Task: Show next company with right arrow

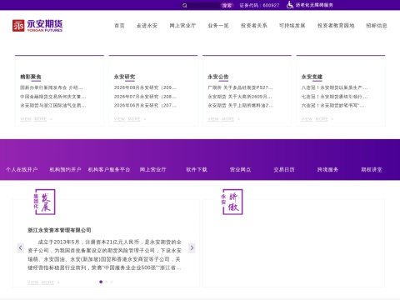Action: (192, 247)
